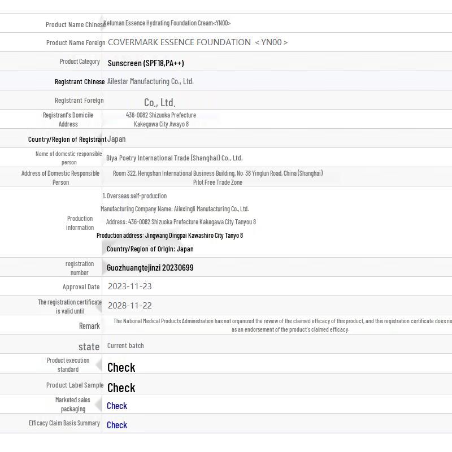
Task: Click the product name COVERMARK ESSENCE FOUNDATION <YN00>
Action: coord(198,42)
